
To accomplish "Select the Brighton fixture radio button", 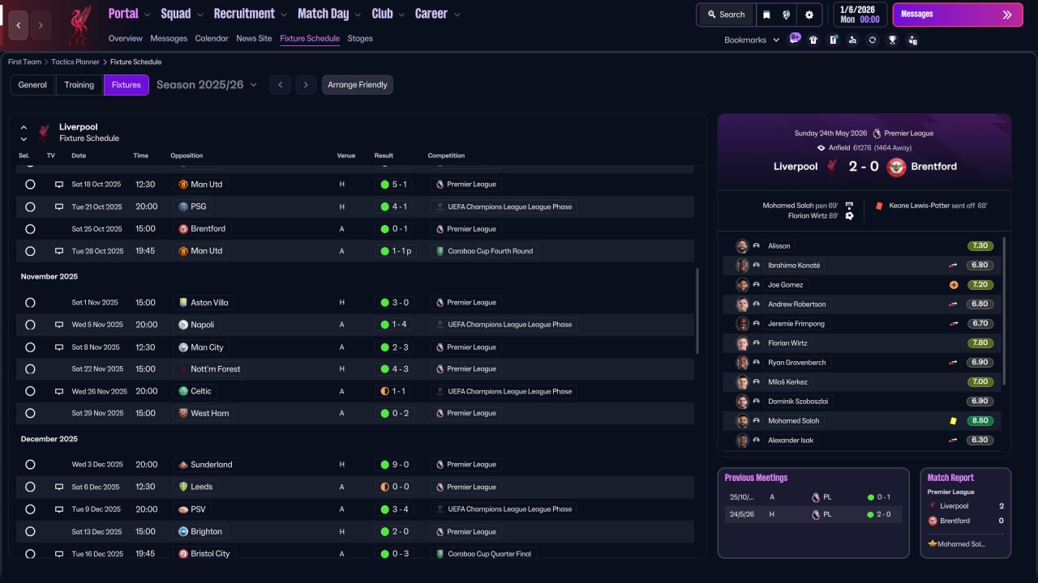I will (x=30, y=532).
